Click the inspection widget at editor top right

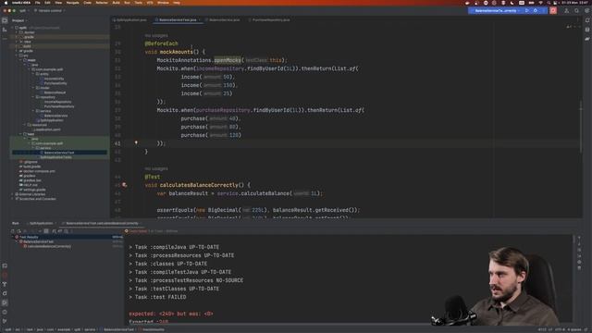click(x=573, y=27)
